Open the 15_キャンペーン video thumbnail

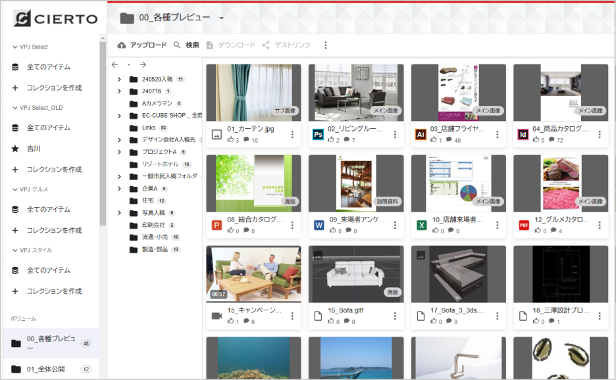(253, 274)
